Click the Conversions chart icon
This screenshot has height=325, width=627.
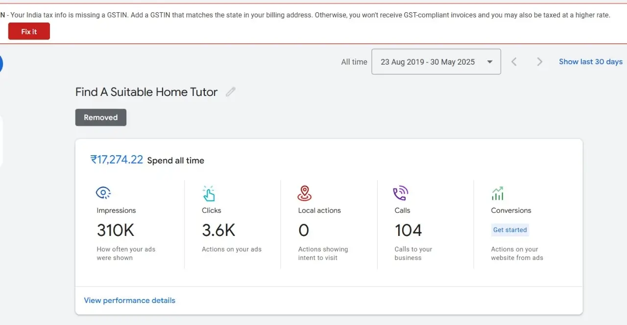click(497, 193)
